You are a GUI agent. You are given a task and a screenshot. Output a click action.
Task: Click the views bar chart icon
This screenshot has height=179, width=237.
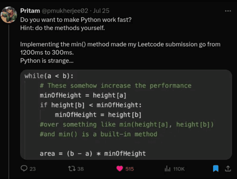tap(167, 168)
